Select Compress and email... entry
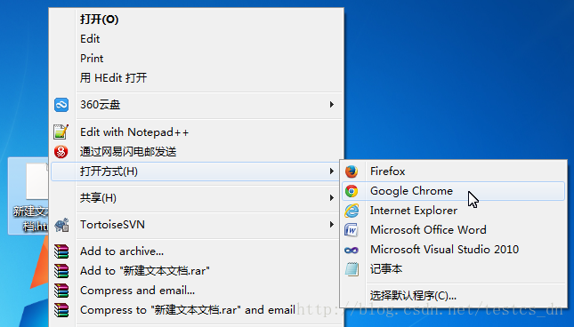The image size is (574, 327). tap(196, 291)
